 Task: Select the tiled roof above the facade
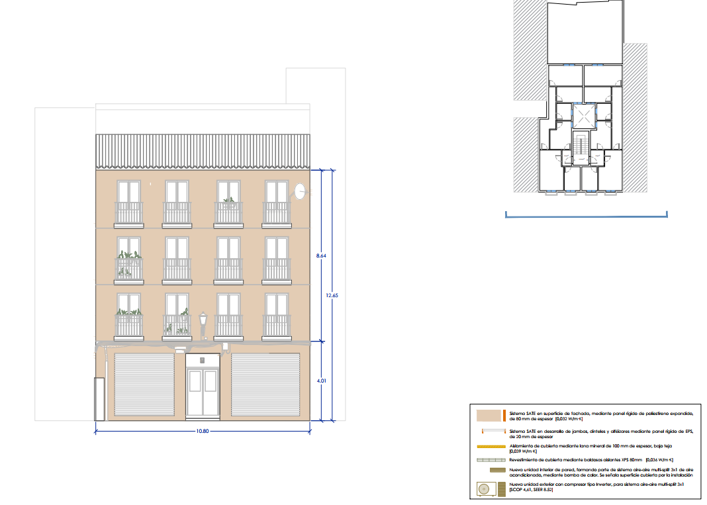click(203, 152)
